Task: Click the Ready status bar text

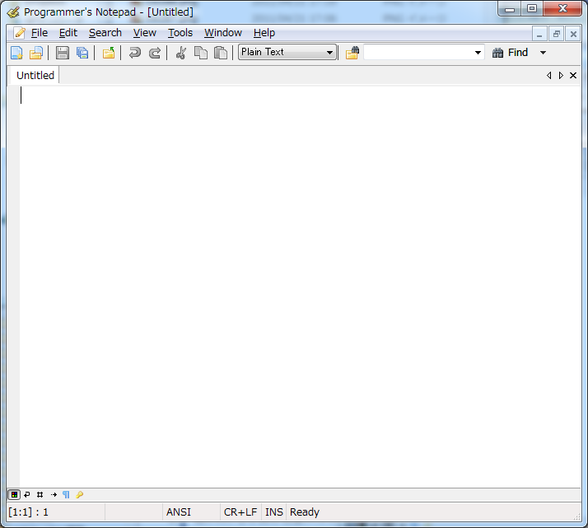Action: tap(305, 512)
